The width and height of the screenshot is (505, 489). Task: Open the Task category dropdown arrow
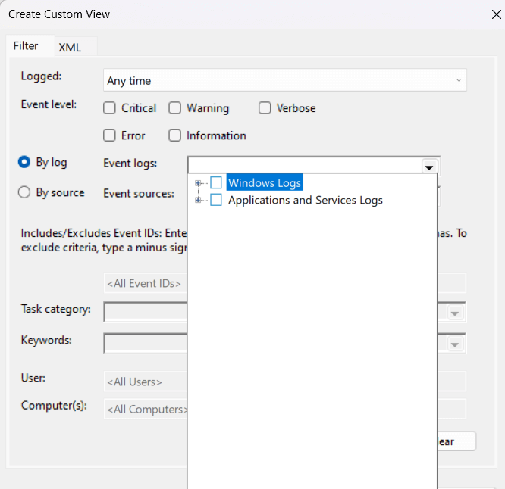tap(455, 313)
